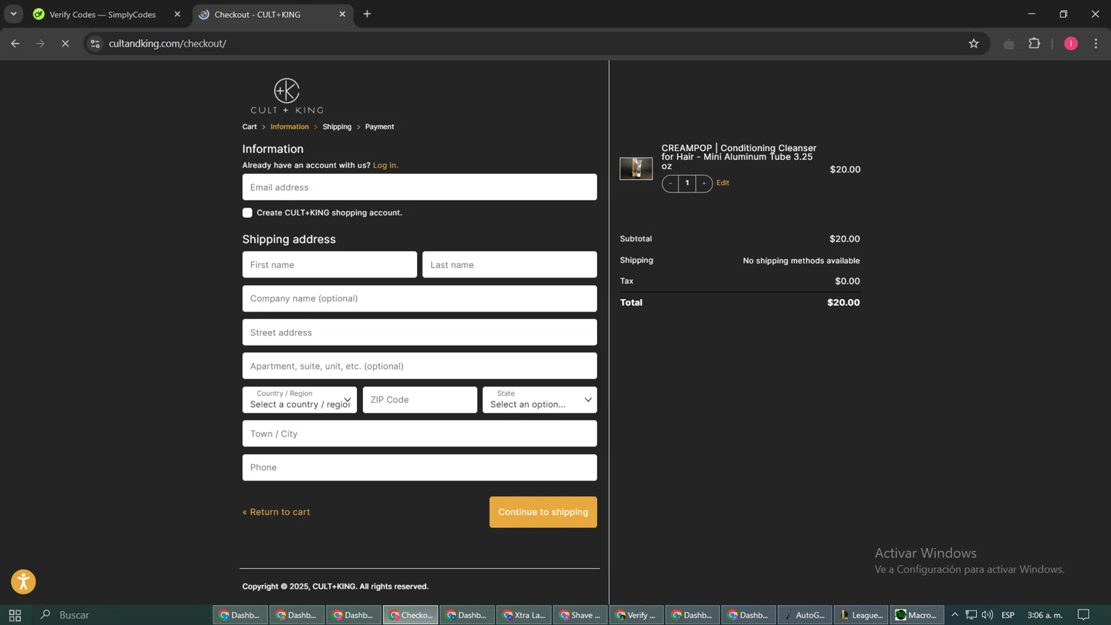This screenshot has height=625, width=1111.
Task: Click the volume speaker icon
Action: (x=987, y=615)
